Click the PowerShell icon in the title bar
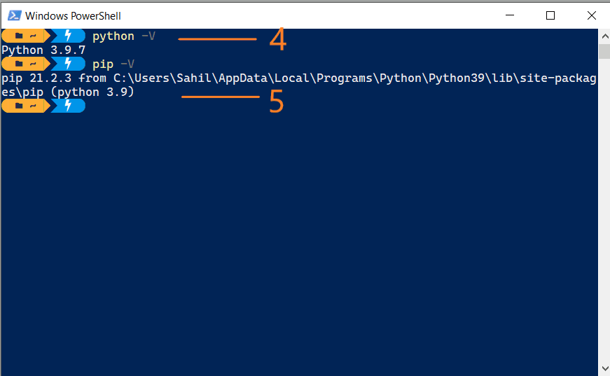The image size is (610, 376). 13,15
